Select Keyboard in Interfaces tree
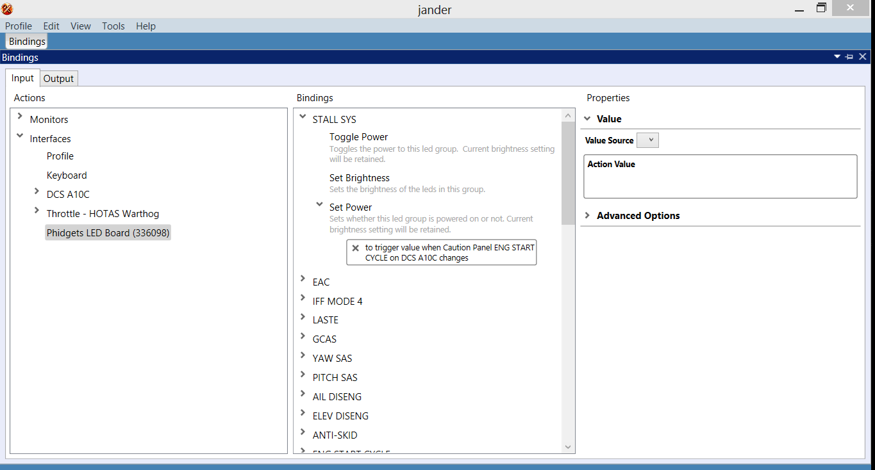 point(67,175)
